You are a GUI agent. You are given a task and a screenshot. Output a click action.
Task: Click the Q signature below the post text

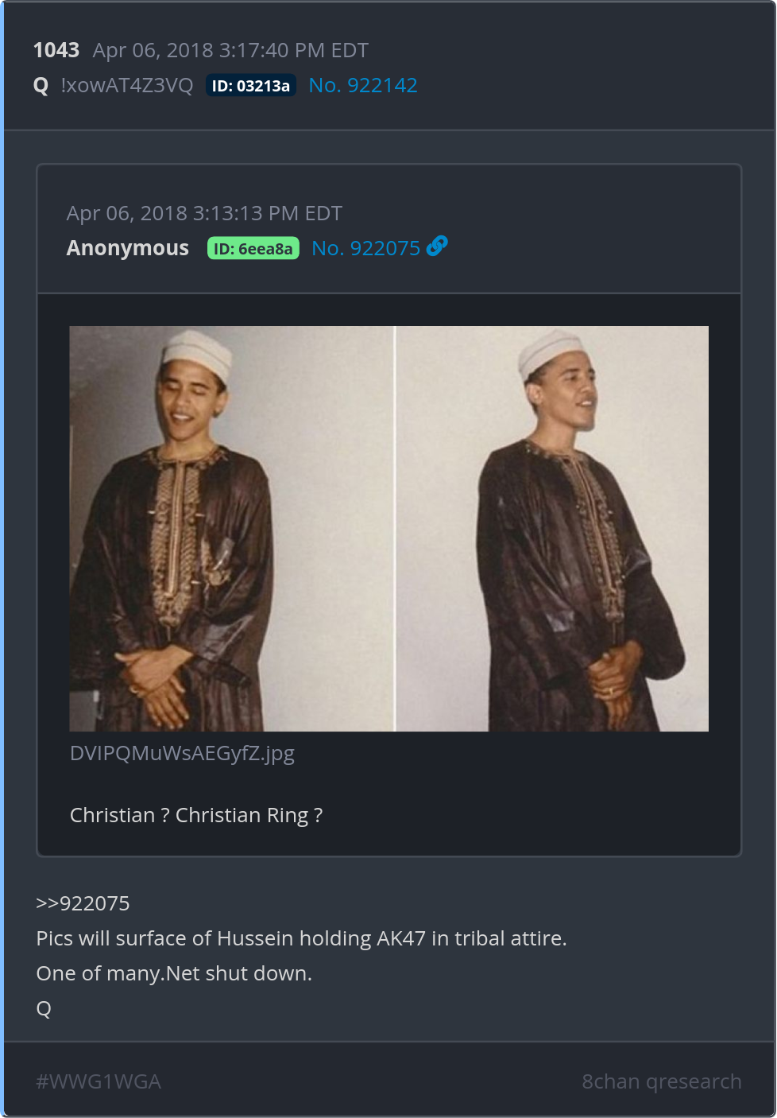coord(44,1008)
